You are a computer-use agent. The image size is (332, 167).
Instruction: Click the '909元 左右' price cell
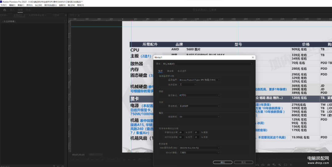pos(299,49)
